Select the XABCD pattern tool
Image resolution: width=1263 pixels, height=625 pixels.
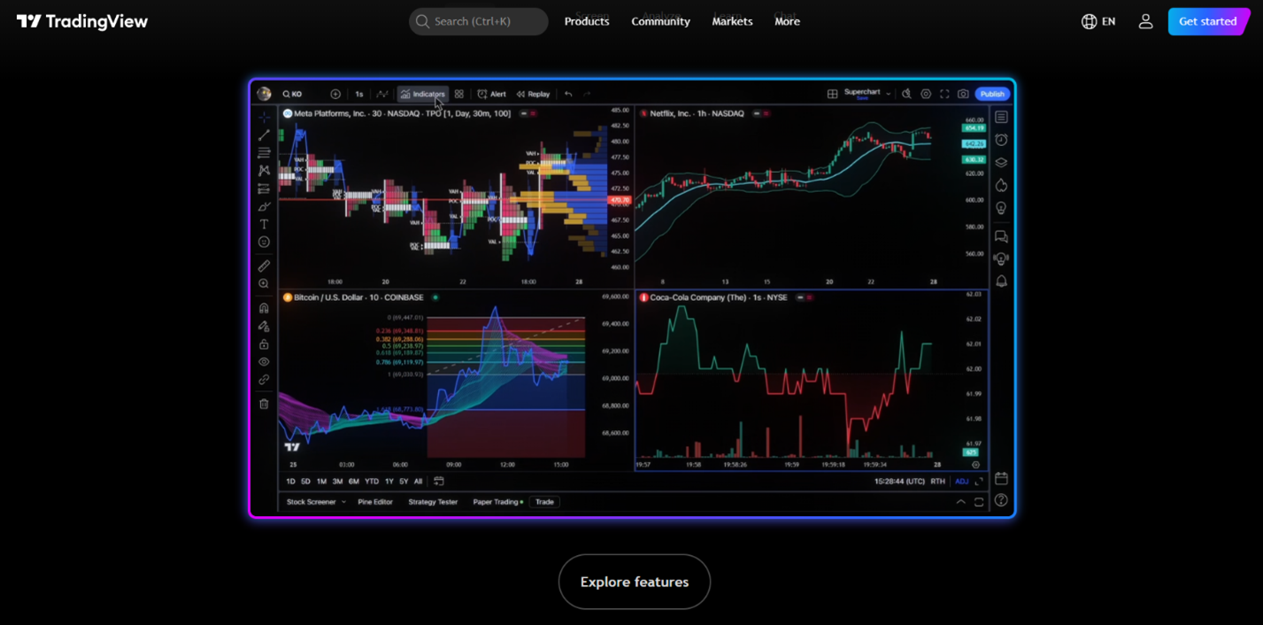[x=264, y=170]
